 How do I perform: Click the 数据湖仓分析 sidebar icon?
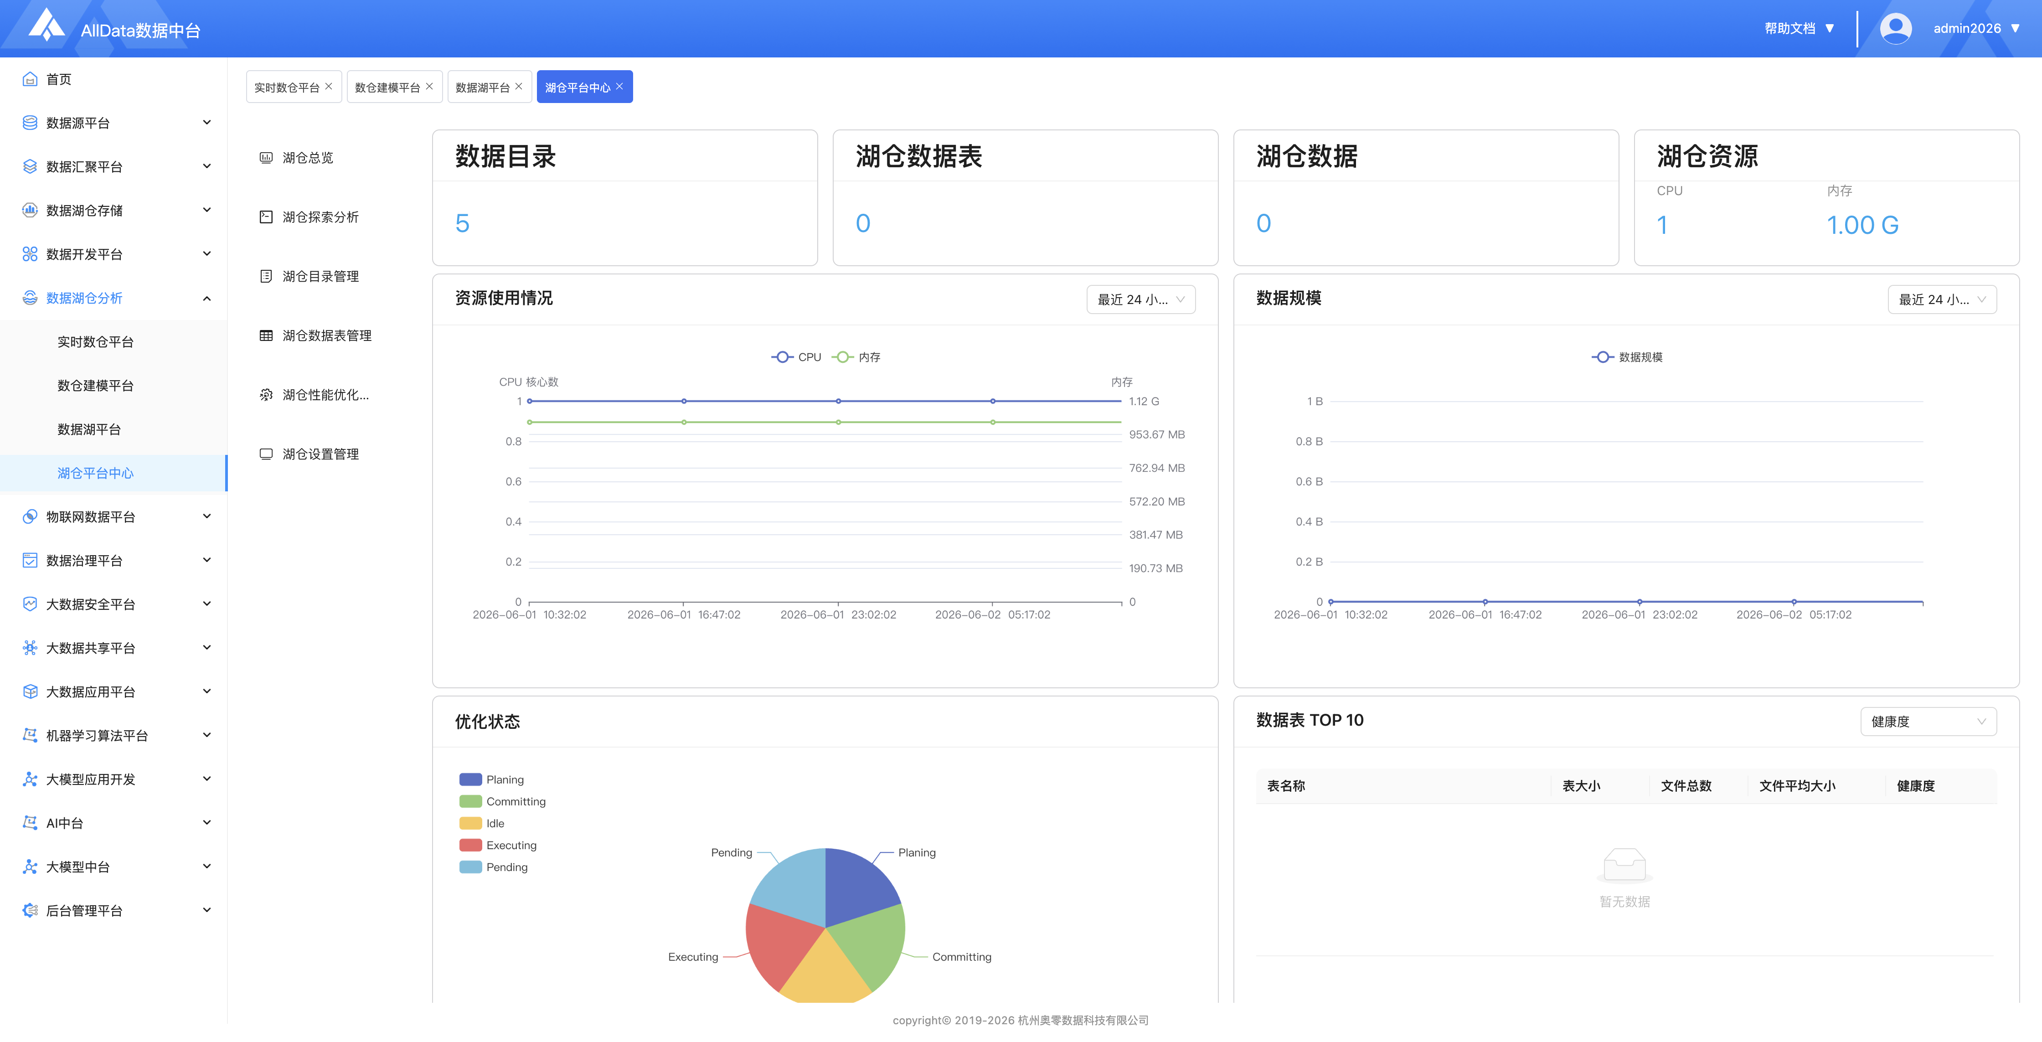30,298
